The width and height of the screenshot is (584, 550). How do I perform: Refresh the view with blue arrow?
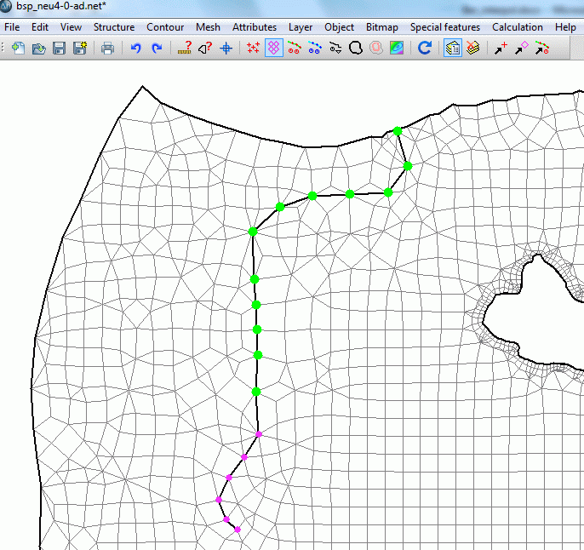coord(425,48)
